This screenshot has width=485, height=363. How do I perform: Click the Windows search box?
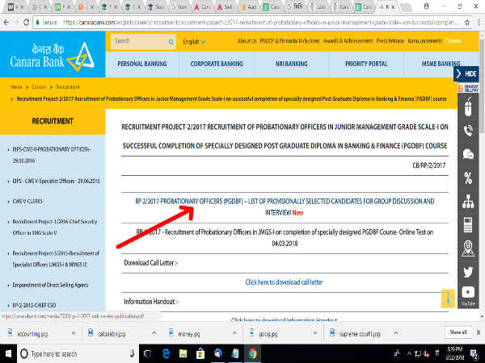(78, 354)
